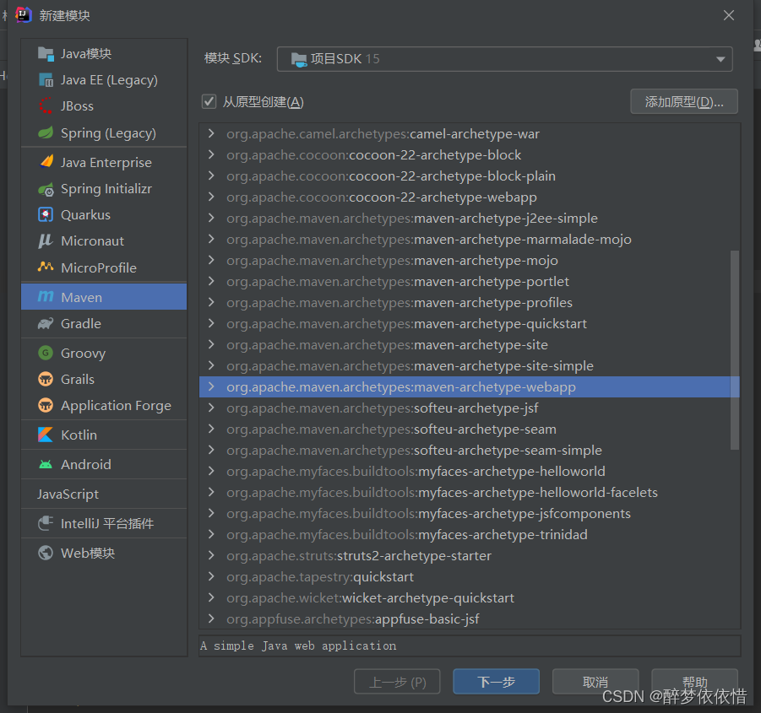Image resolution: width=761 pixels, height=713 pixels.
Task: Expand camel-archetype-war archetype
Action: coord(211,133)
